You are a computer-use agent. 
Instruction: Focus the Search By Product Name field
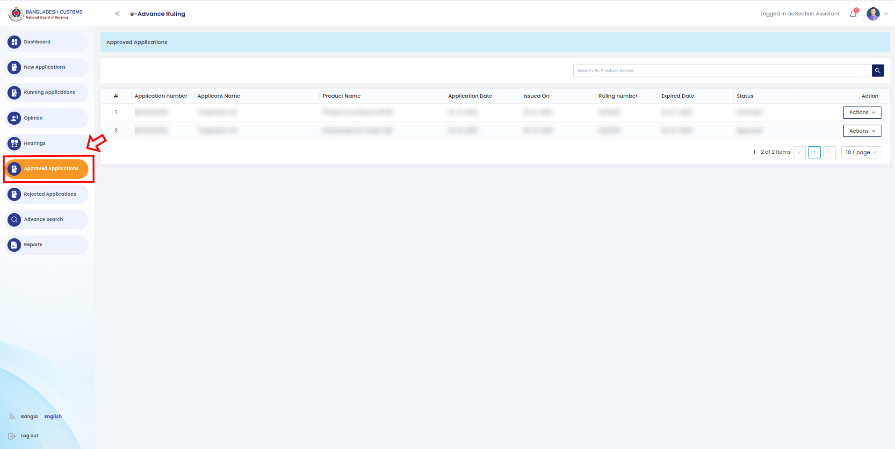point(722,71)
